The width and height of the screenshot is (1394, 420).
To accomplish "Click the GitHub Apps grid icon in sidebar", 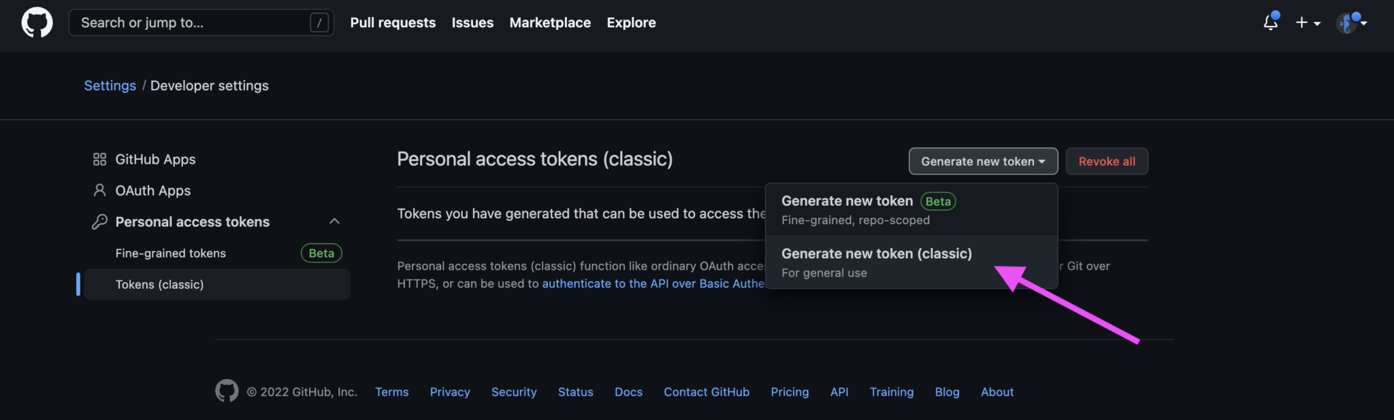I will [x=99, y=159].
